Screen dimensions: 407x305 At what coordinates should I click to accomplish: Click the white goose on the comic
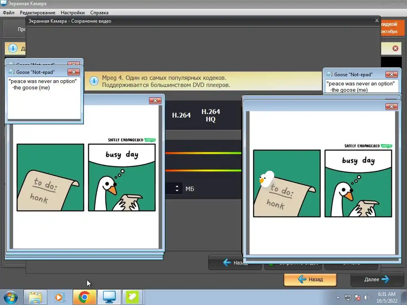coord(267,179)
